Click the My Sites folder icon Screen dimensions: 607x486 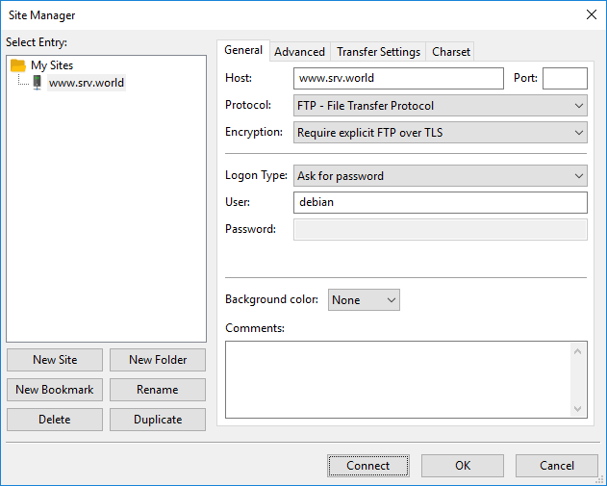click(x=18, y=65)
